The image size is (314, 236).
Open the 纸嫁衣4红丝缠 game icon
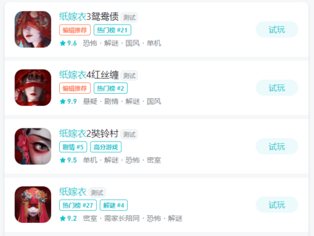[x=33, y=87]
